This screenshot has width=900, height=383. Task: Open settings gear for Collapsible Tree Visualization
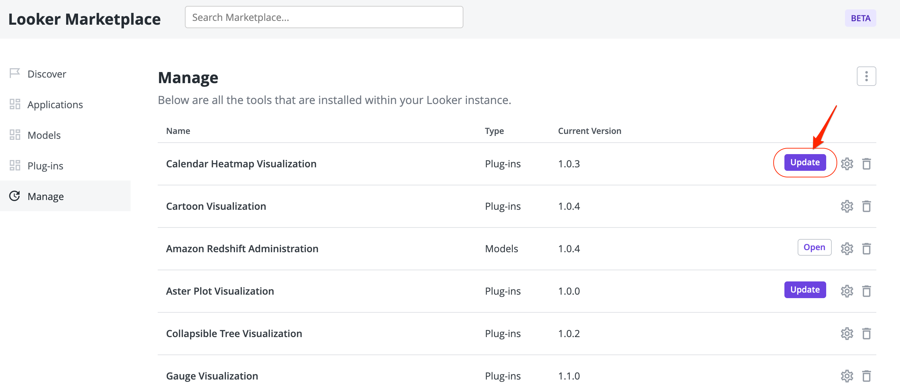click(847, 333)
